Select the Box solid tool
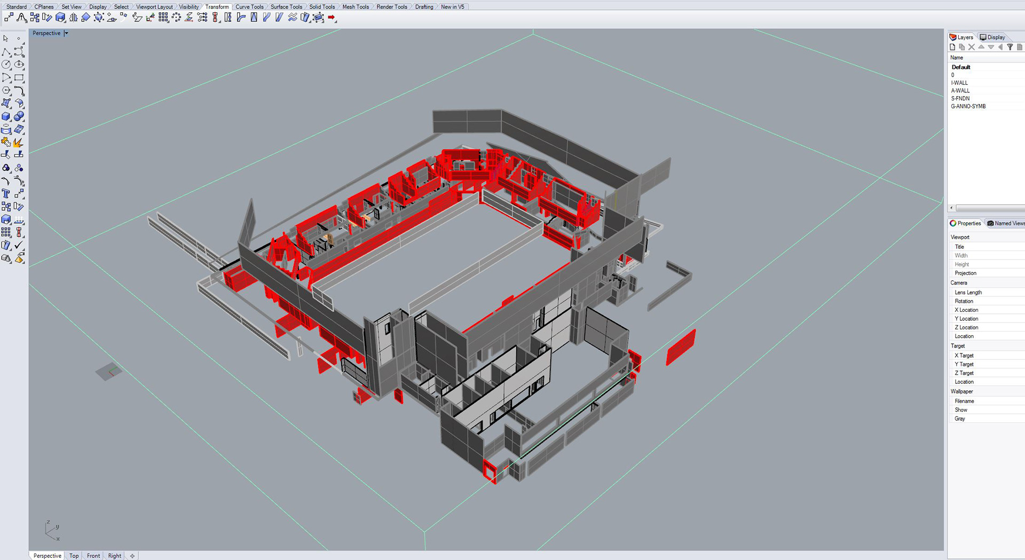Viewport: 1025px width, 560px height. (6, 116)
